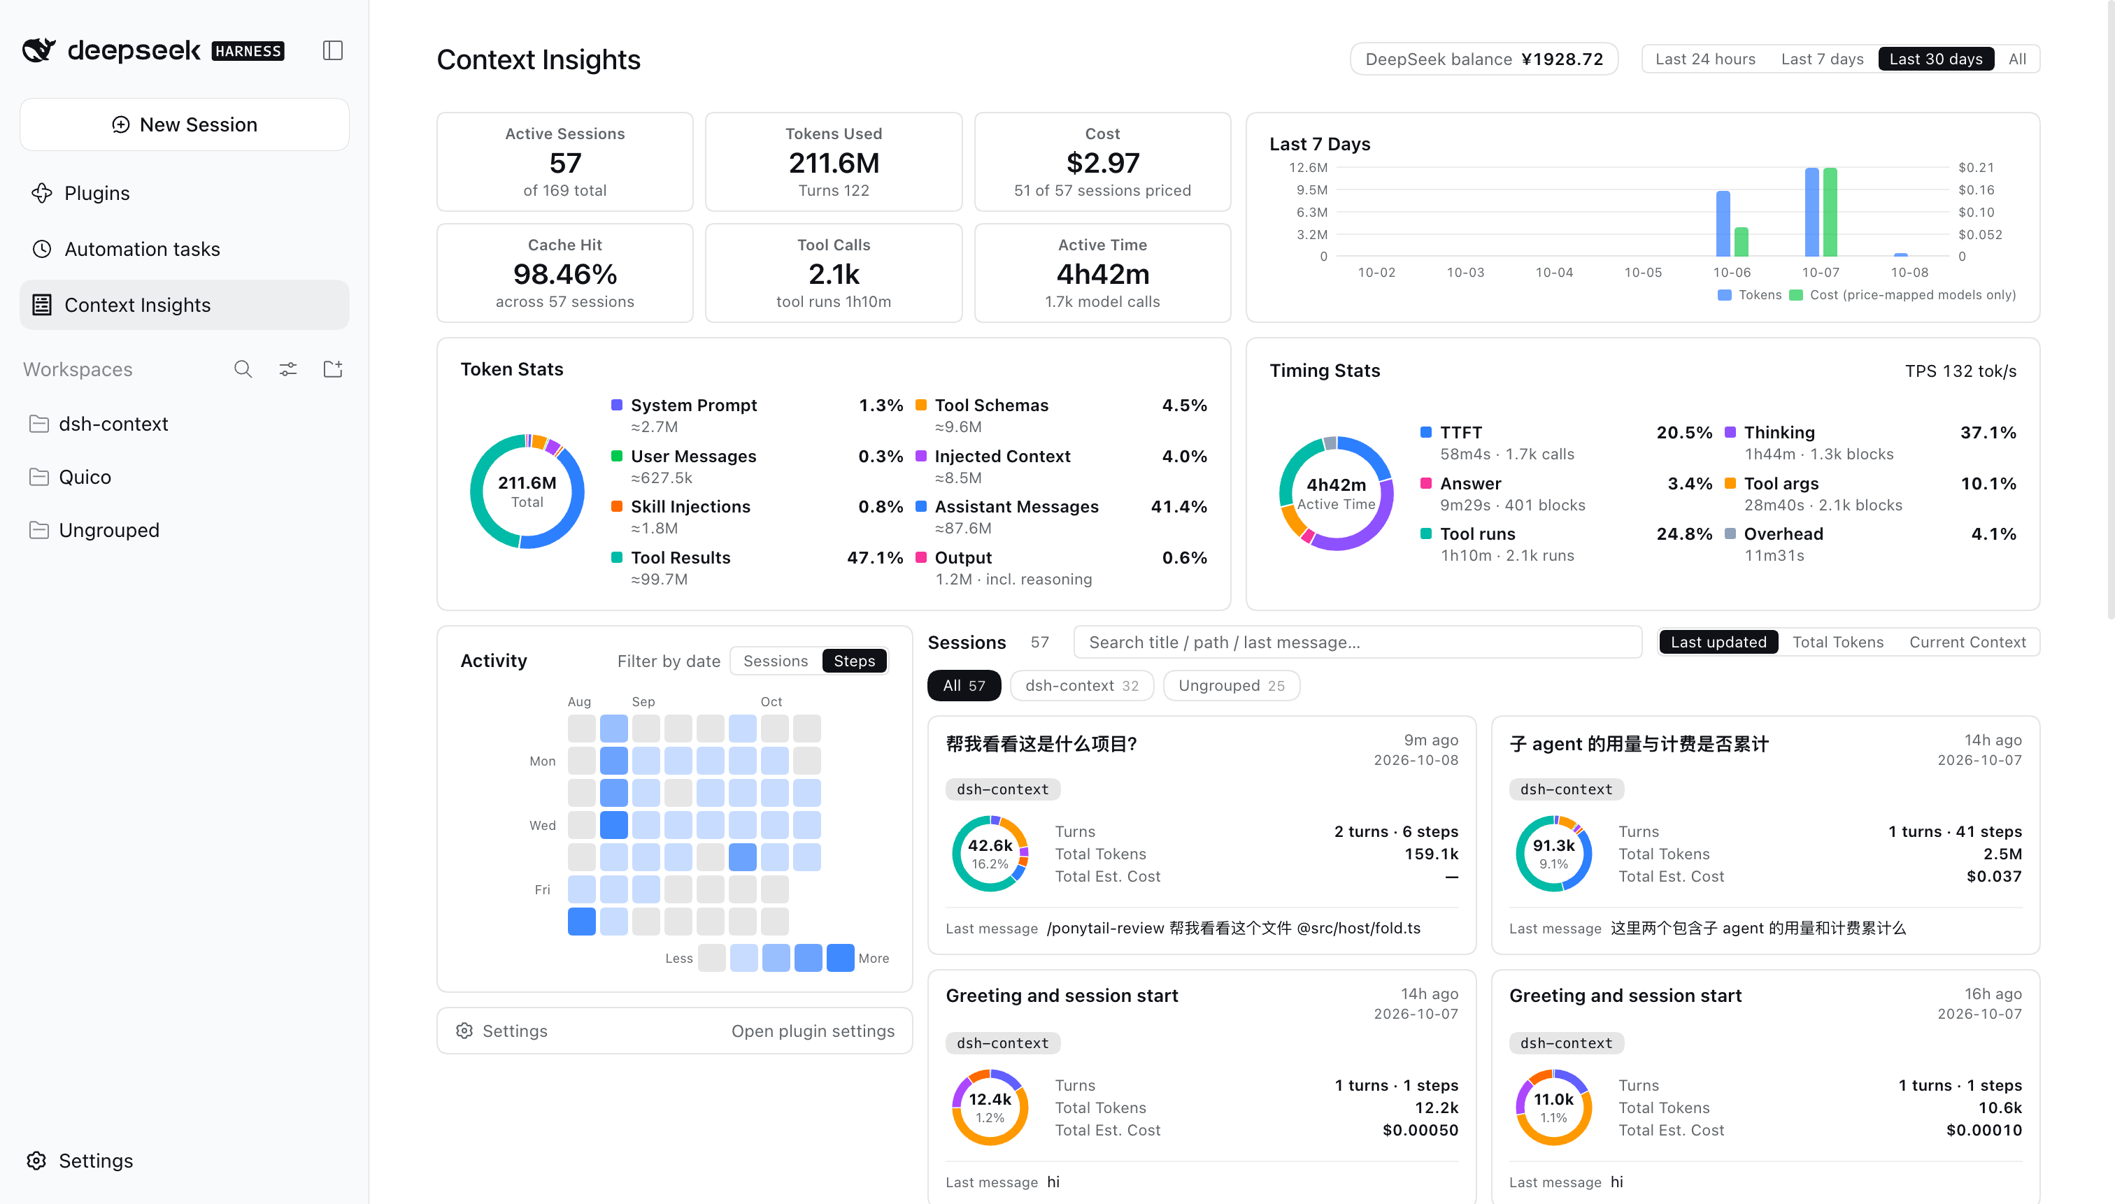
Task: Click the darkest blue More legend swatch
Action: click(x=841, y=958)
